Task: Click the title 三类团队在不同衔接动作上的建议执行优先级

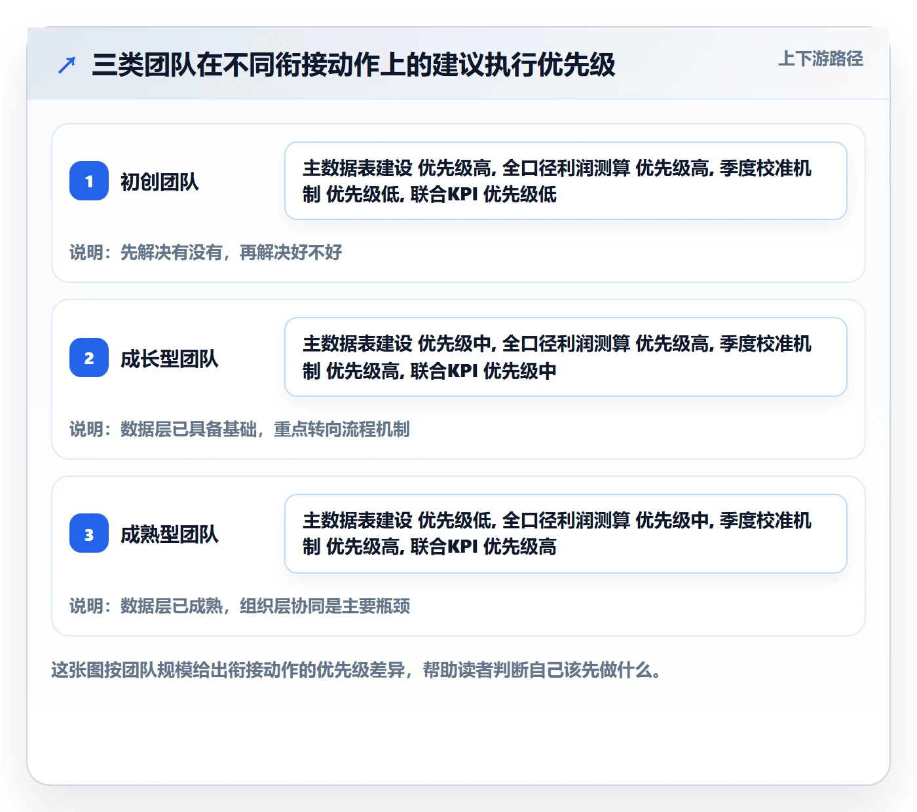Action: tap(354, 65)
